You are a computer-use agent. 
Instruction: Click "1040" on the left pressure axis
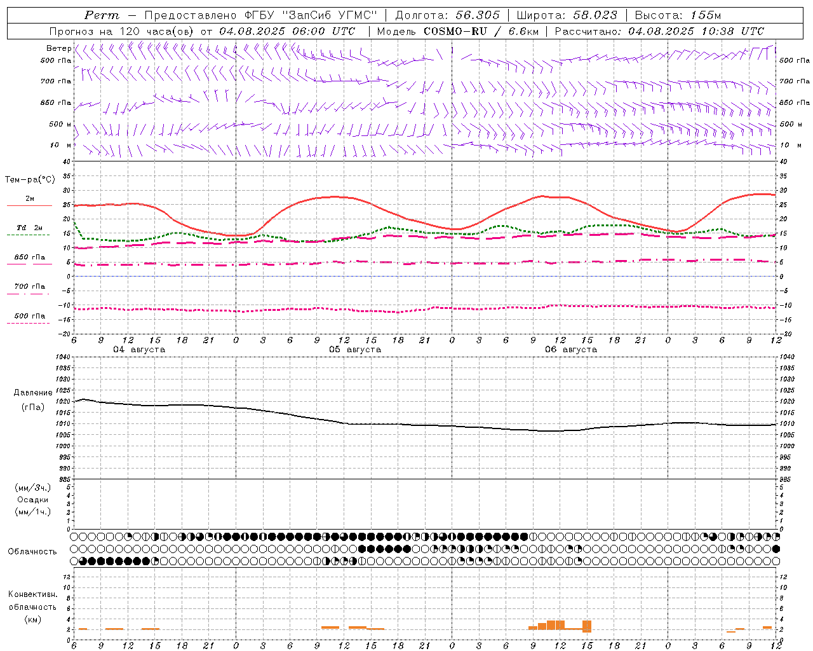(63, 357)
